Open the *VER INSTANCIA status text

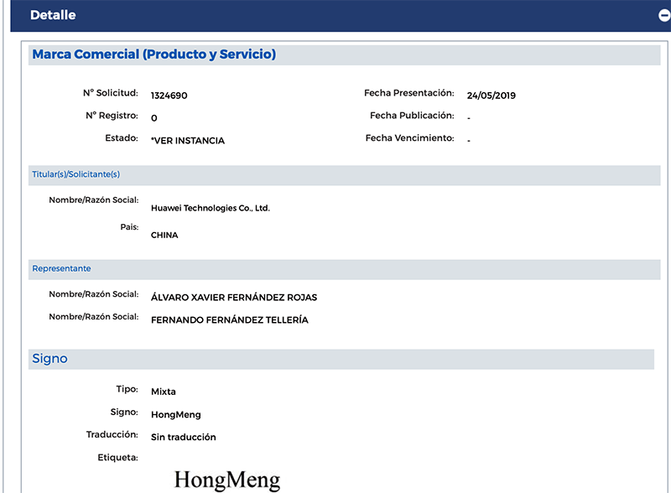pyautogui.click(x=187, y=141)
